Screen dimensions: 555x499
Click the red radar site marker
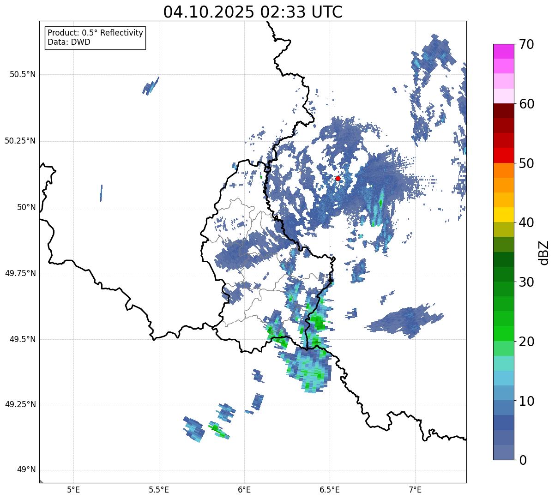[x=338, y=178]
